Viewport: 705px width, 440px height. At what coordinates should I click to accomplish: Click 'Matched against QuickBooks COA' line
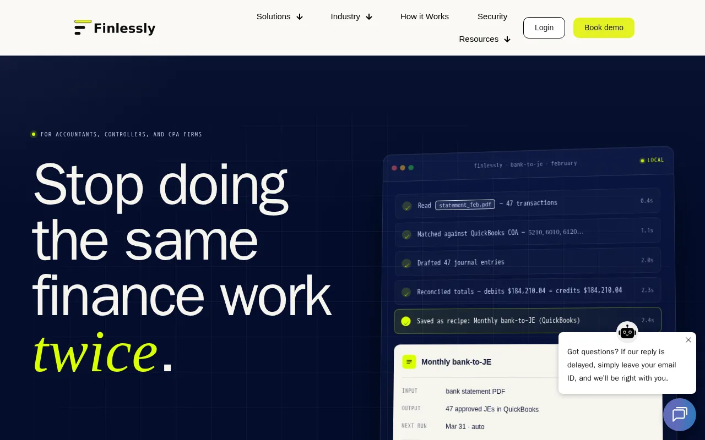click(x=500, y=233)
